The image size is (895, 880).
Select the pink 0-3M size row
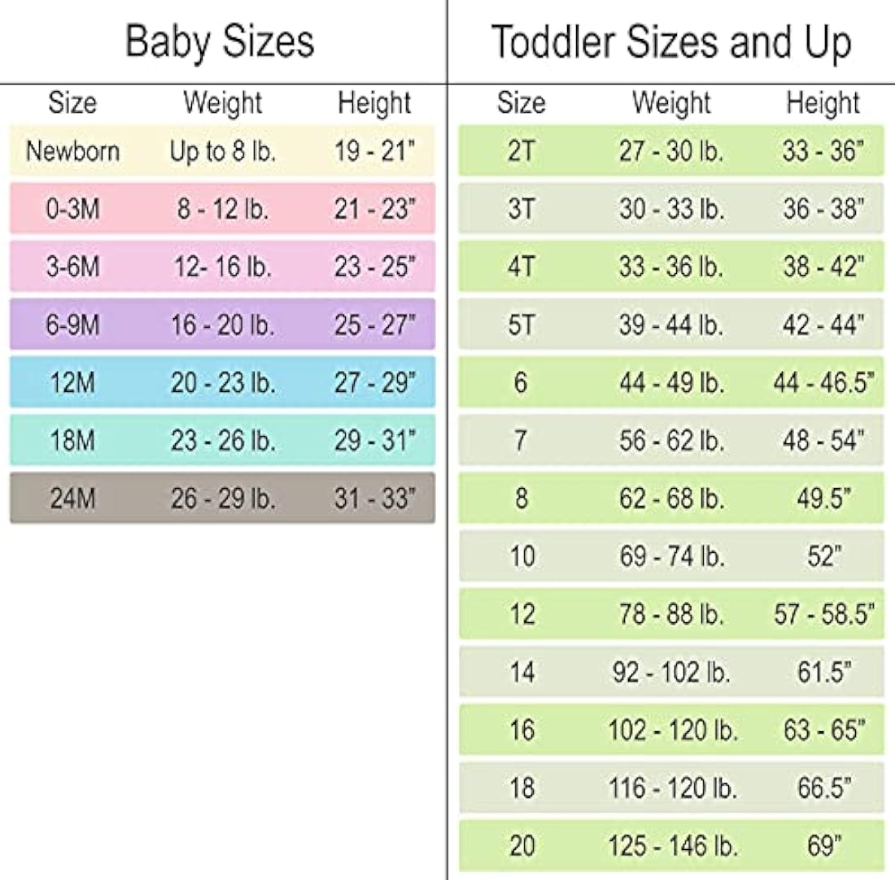click(222, 209)
